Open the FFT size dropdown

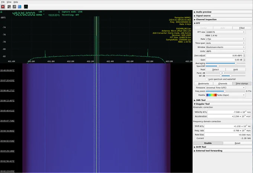coord(225,32)
